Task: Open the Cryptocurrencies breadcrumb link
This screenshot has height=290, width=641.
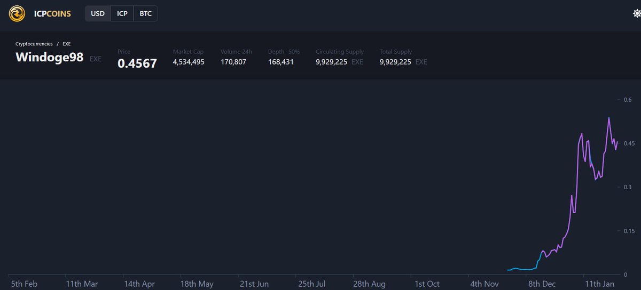Action: [34, 44]
